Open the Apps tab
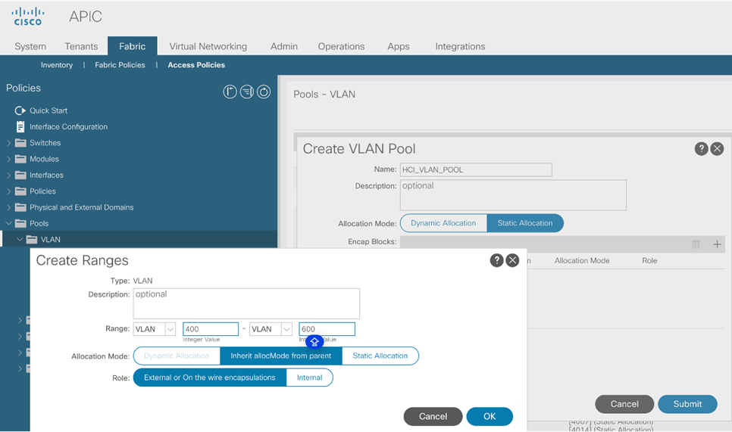The image size is (732, 432). click(x=399, y=46)
